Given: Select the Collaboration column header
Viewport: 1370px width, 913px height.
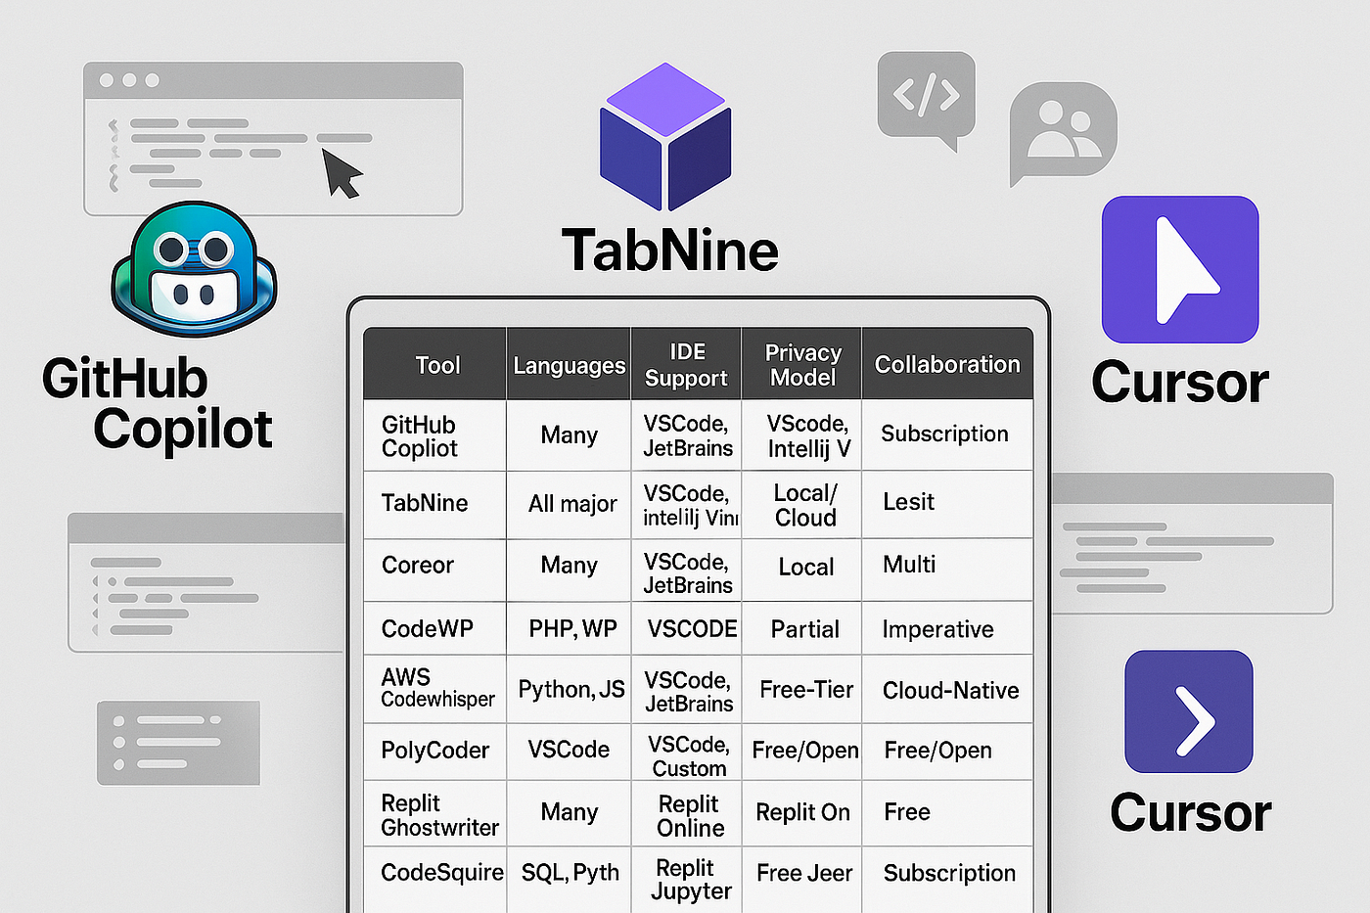Looking at the screenshot, I should [946, 363].
